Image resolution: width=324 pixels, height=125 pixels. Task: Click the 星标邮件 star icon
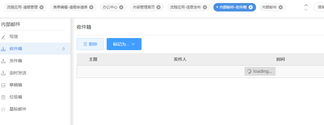pos(3,109)
